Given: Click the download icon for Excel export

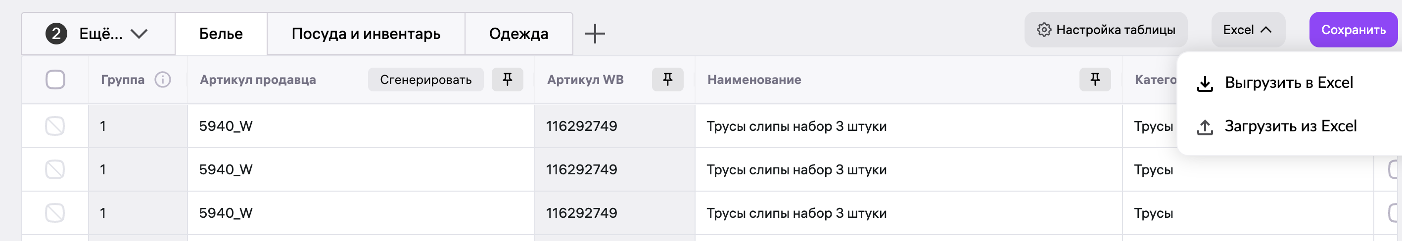Looking at the screenshot, I should coord(1205,83).
